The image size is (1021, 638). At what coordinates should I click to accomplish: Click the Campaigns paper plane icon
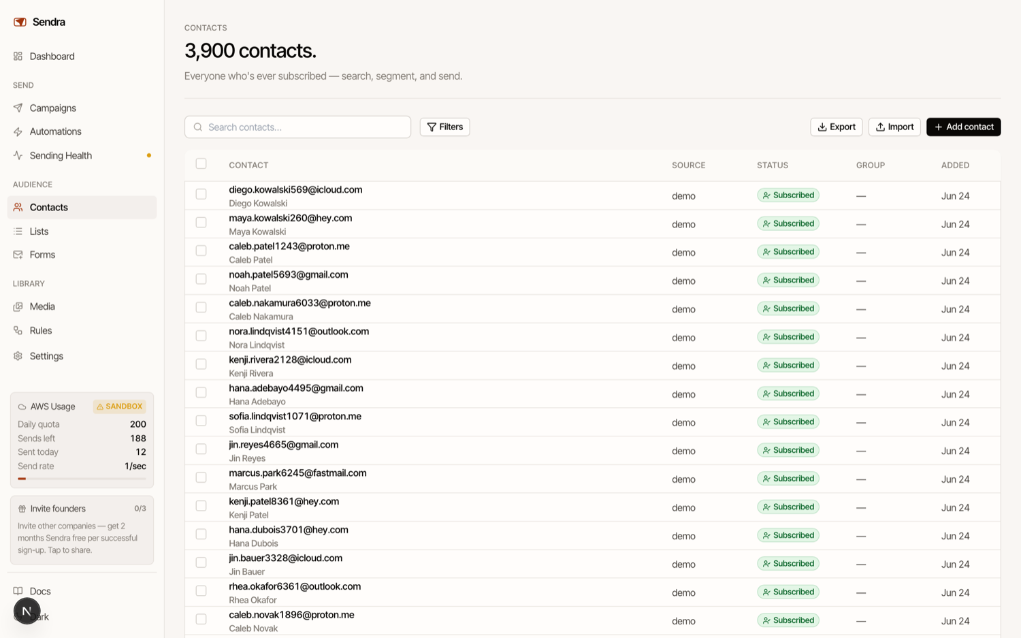pos(18,108)
